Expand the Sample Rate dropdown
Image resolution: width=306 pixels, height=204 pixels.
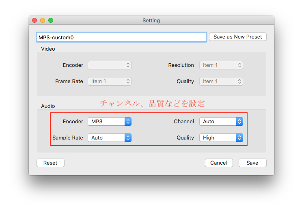(x=110, y=137)
